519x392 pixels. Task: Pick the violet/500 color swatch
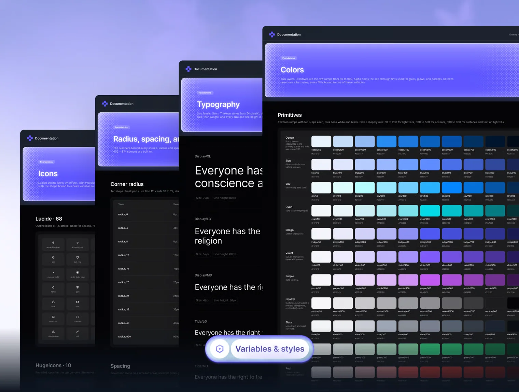(x=430, y=257)
